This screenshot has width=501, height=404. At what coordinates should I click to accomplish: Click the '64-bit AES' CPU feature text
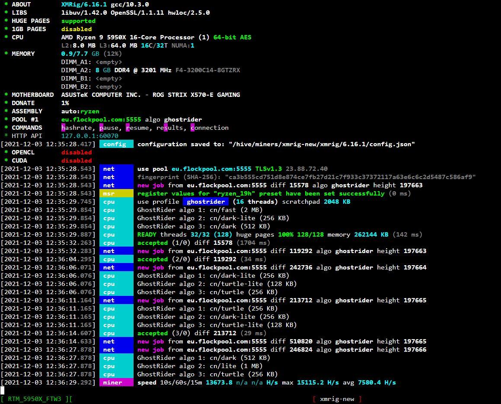coord(232,37)
